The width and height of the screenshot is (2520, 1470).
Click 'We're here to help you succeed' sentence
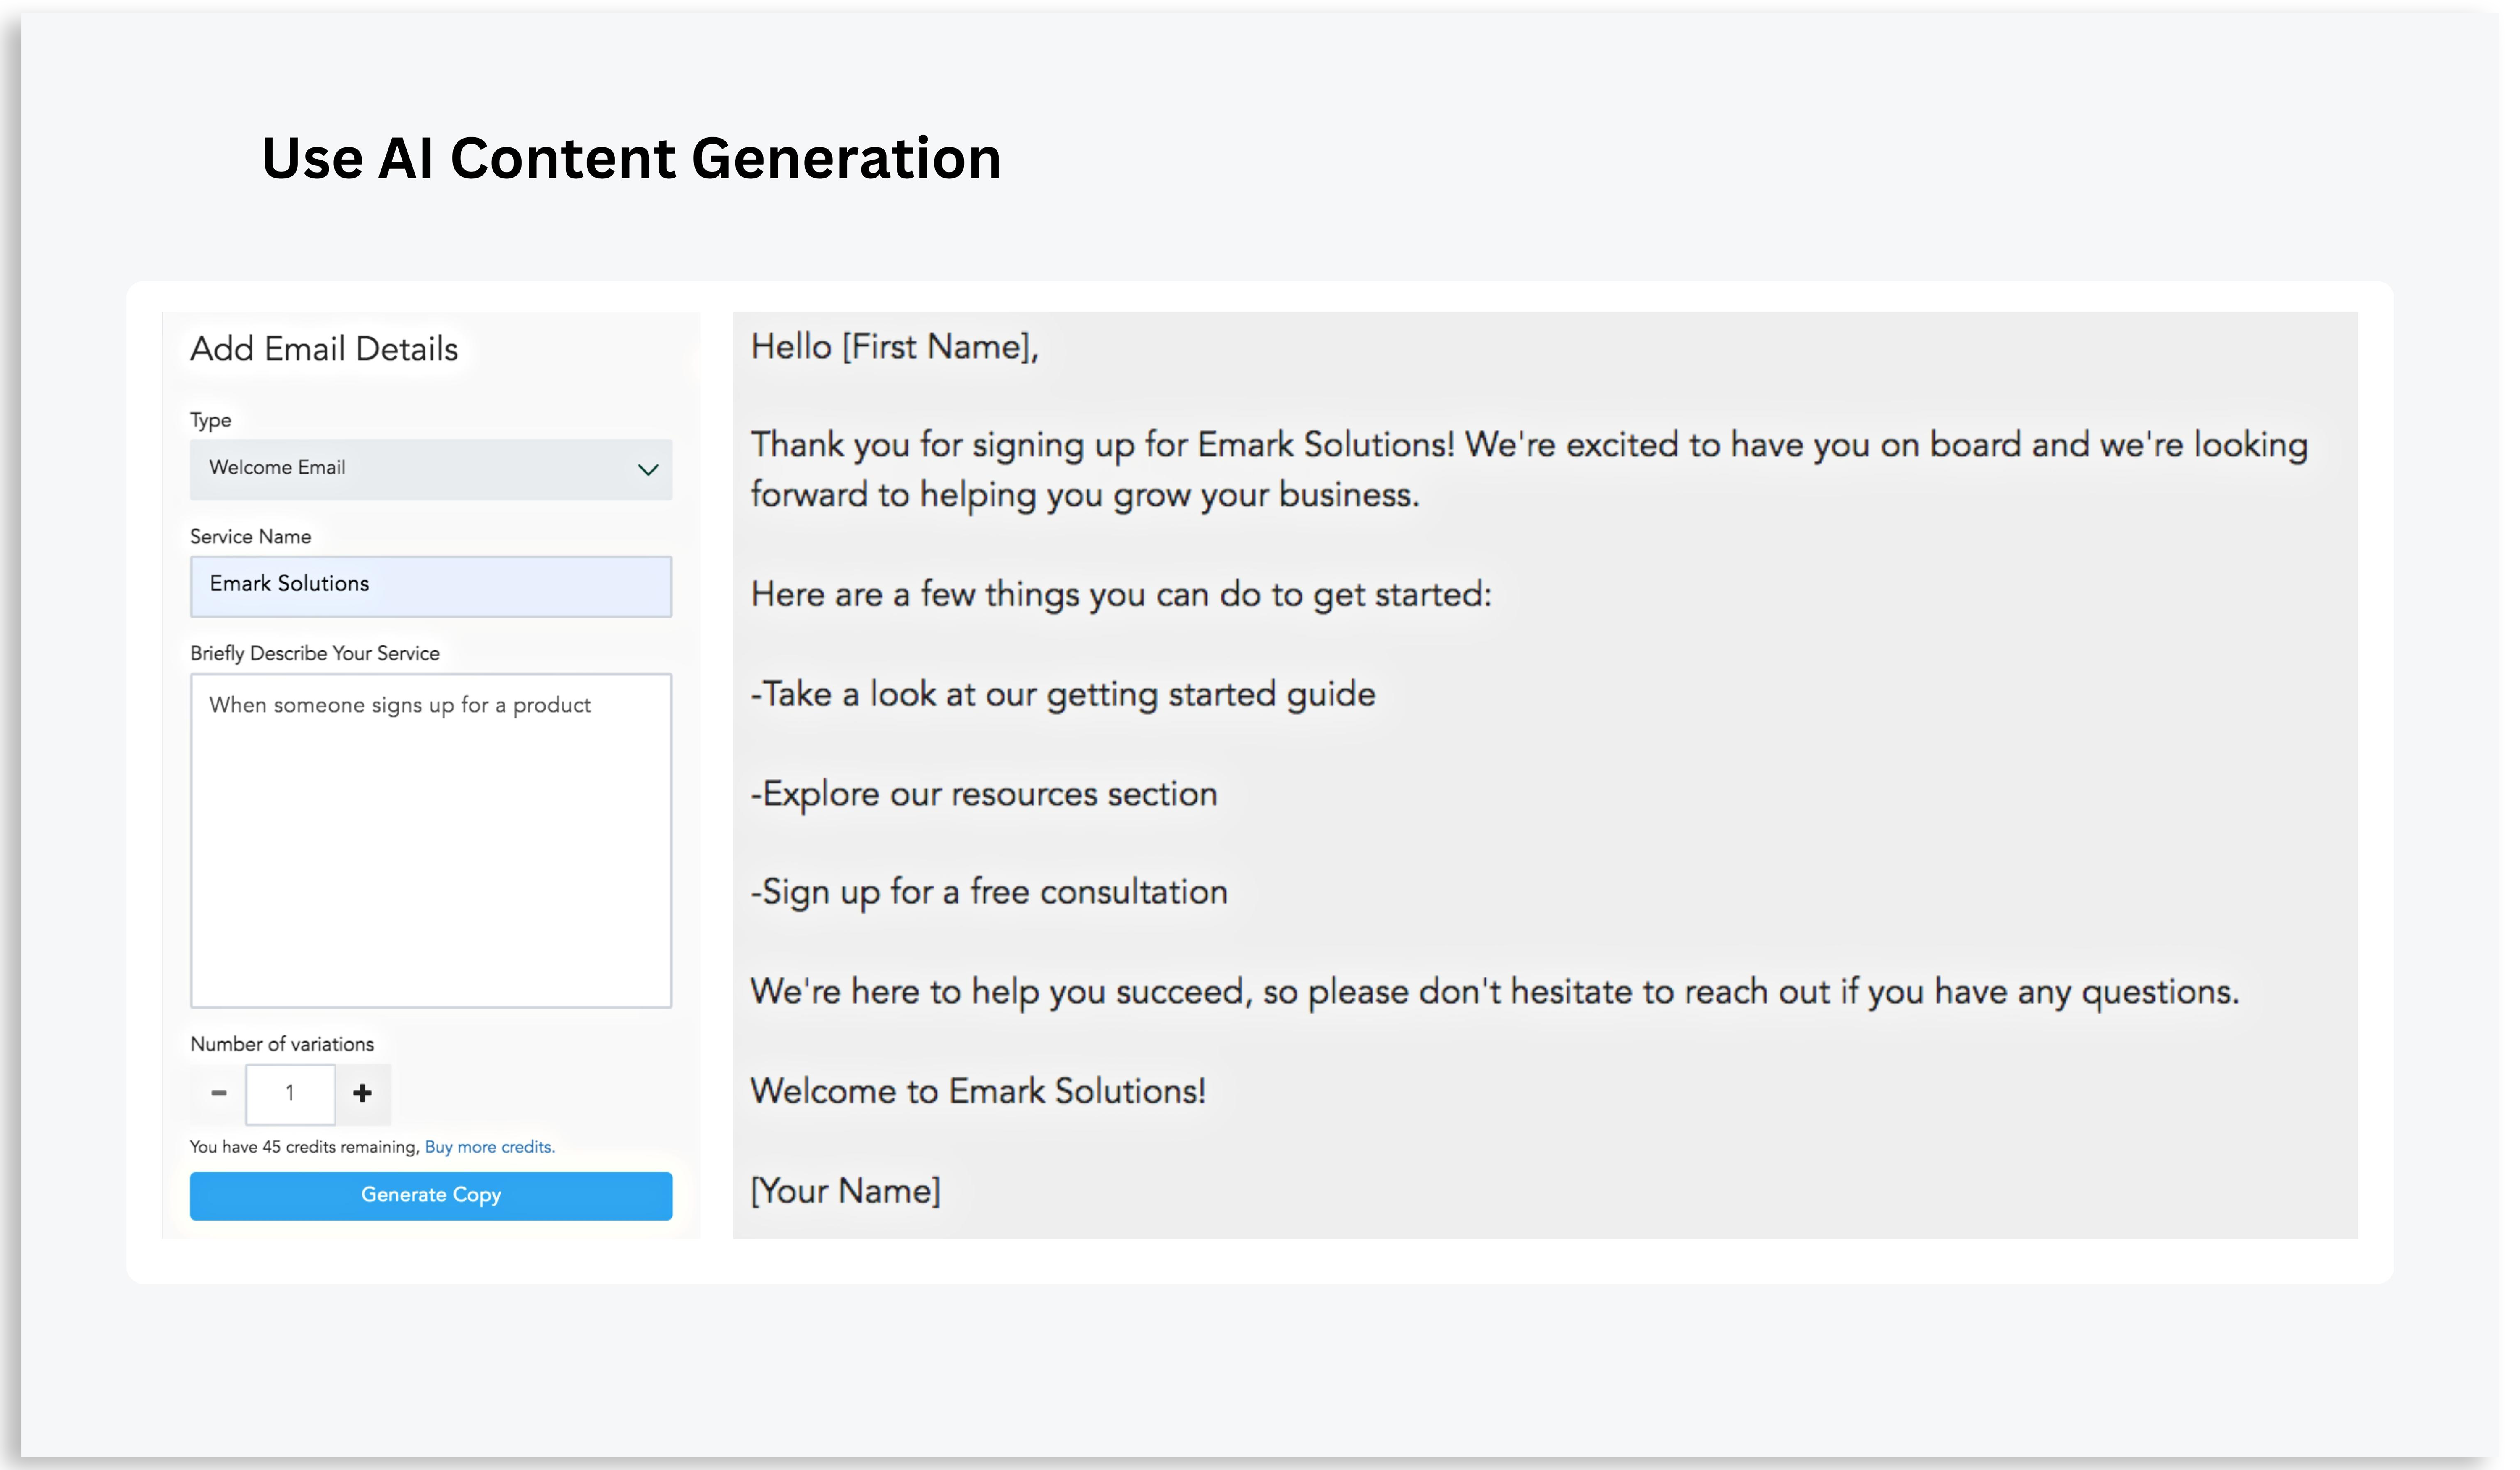tap(1495, 992)
